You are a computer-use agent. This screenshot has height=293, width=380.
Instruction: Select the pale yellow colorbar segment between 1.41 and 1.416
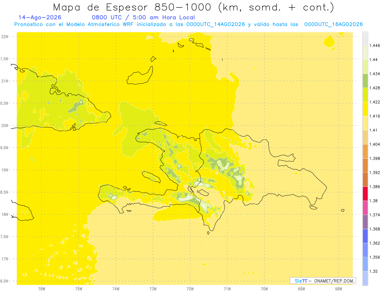click(365, 123)
